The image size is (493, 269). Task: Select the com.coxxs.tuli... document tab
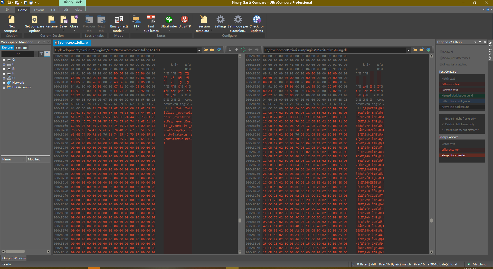[x=72, y=43]
